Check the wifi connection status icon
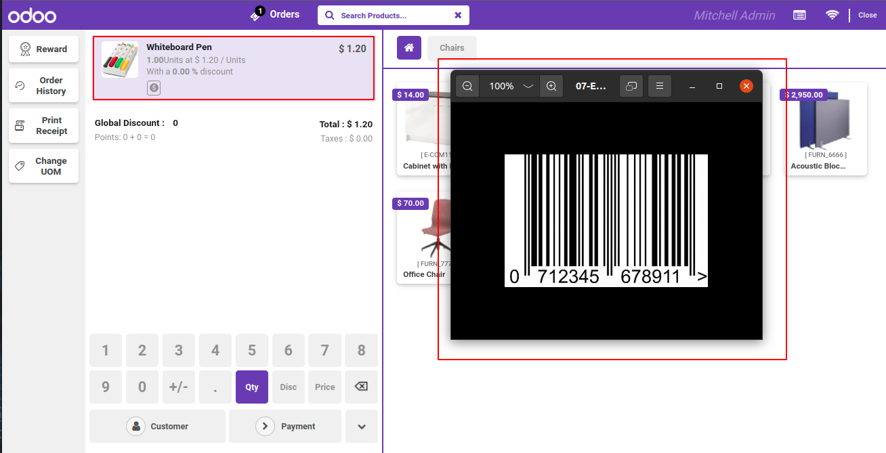886x453 pixels. [832, 15]
